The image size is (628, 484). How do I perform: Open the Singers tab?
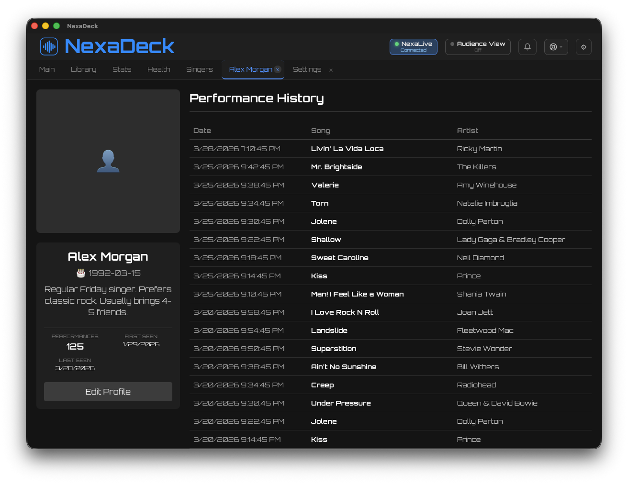(199, 69)
